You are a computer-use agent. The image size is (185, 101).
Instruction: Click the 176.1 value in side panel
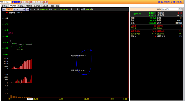click(154, 31)
